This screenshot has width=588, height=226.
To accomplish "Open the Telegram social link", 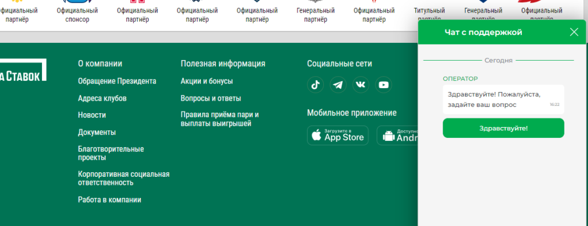I will 338,85.
